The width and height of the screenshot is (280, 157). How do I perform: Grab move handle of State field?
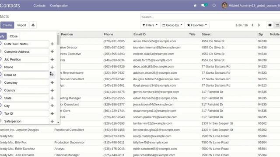tap(52, 98)
